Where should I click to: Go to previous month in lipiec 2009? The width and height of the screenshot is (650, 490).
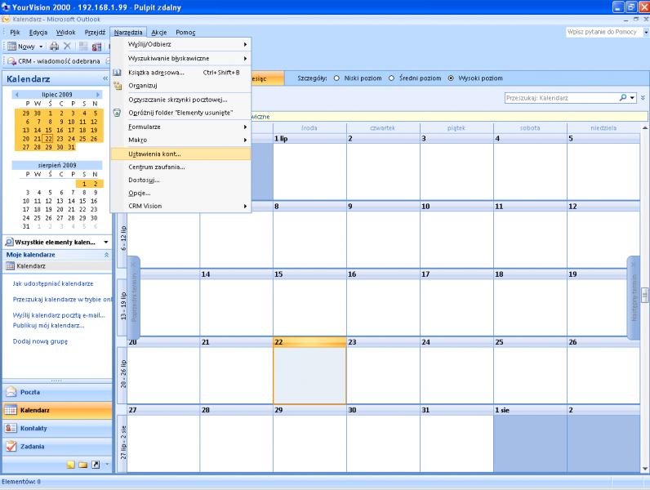click(x=16, y=95)
